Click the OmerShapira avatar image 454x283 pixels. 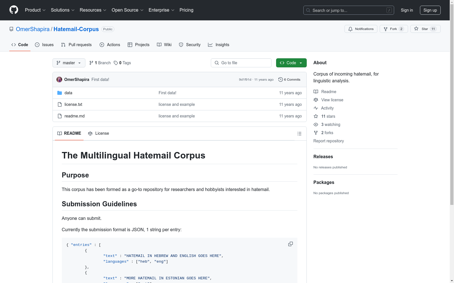[x=59, y=80]
